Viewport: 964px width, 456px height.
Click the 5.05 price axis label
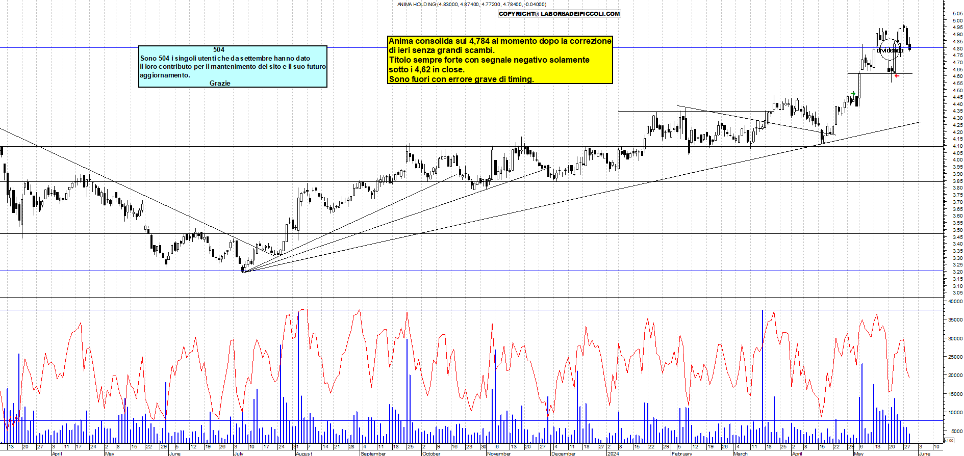(957, 14)
